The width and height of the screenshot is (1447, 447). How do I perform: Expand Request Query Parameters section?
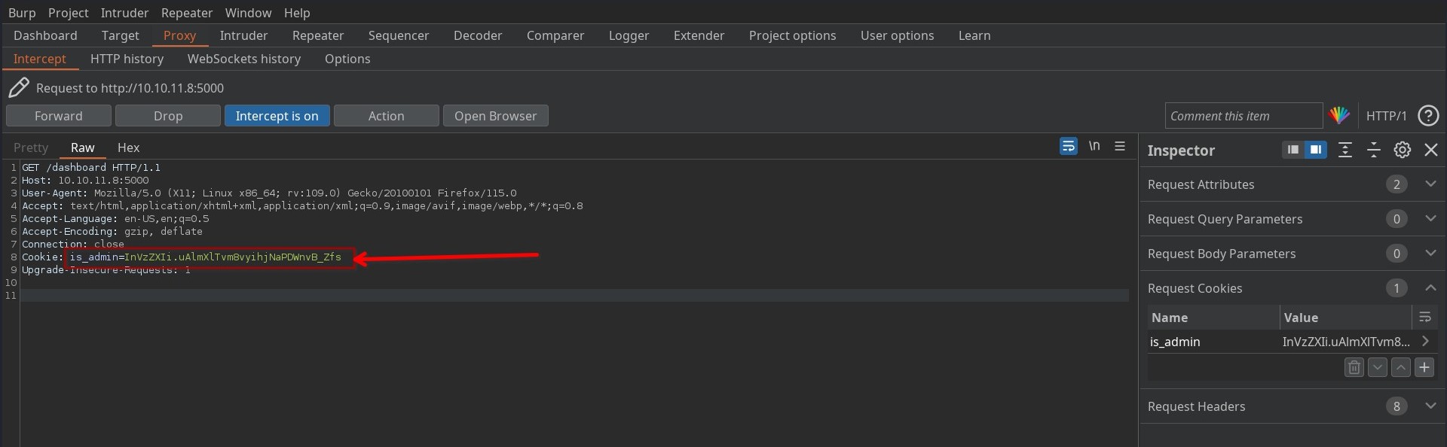click(x=1431, y=219)
